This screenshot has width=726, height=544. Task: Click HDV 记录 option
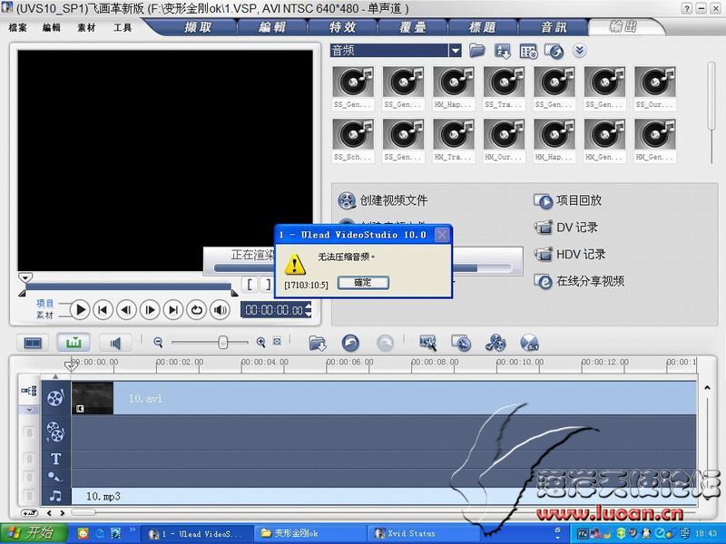click(x=570, y=254)
